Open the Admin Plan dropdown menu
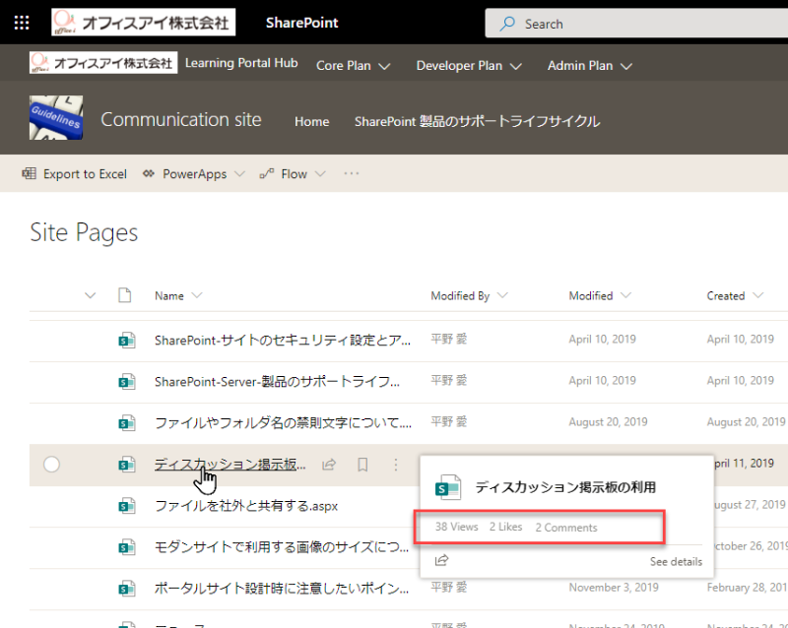The image size is (788, 628). [x=589, y=66]
